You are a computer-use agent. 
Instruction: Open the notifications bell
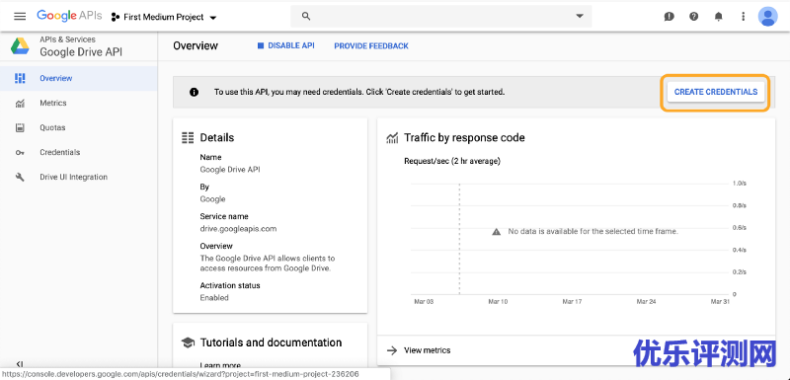click(719, 17)
